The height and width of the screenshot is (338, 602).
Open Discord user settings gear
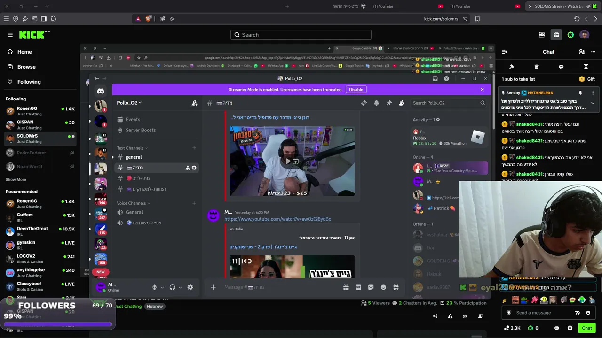pos(190,287)
